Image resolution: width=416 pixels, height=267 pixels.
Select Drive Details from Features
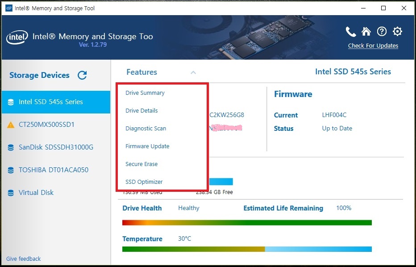(141, 111)
